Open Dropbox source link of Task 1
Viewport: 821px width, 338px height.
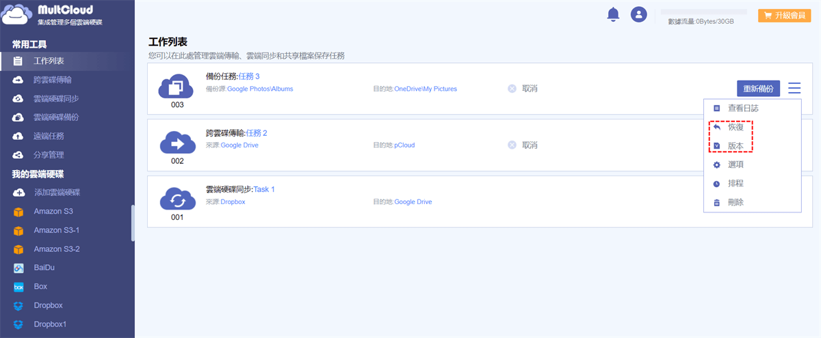[233, 202]
